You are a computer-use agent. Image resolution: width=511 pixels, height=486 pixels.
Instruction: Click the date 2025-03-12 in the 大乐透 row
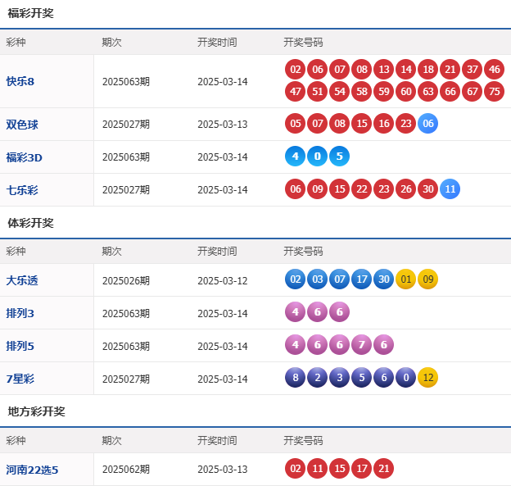click(223, 280)
